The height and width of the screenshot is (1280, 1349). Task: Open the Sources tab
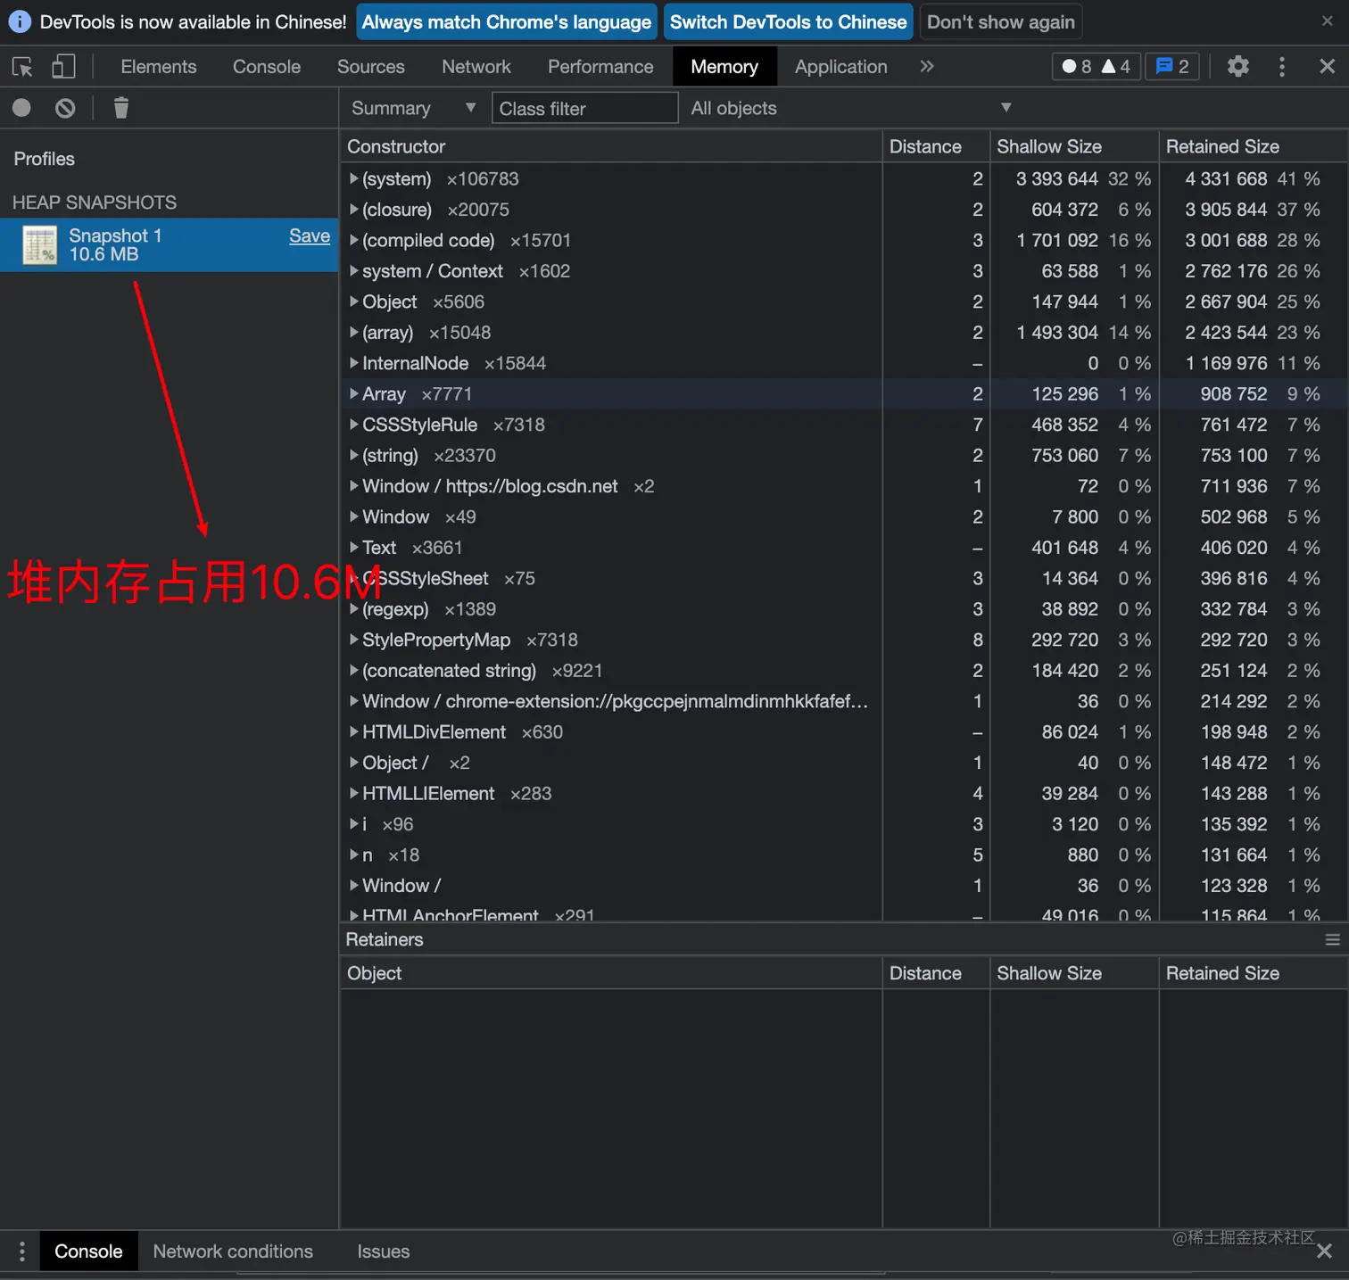tap(370, 67)
